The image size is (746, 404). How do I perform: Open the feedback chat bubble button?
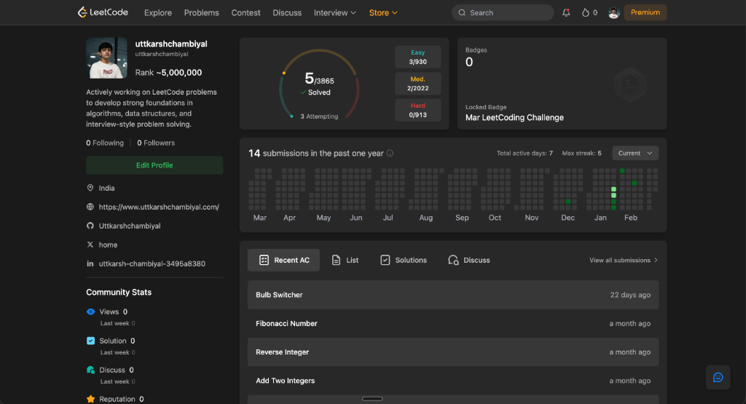pos(718,377)
